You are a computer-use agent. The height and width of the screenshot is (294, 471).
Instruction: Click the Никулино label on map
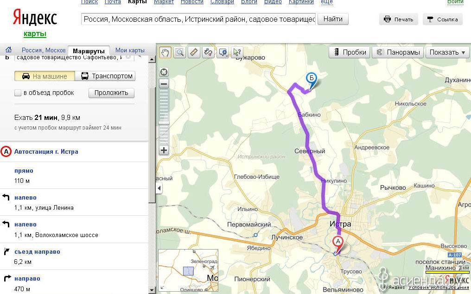[334, 181]
